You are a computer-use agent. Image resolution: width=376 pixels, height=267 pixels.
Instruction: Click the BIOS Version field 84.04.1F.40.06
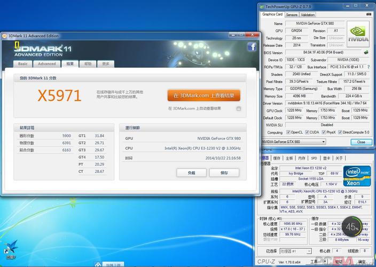[323, 52]
